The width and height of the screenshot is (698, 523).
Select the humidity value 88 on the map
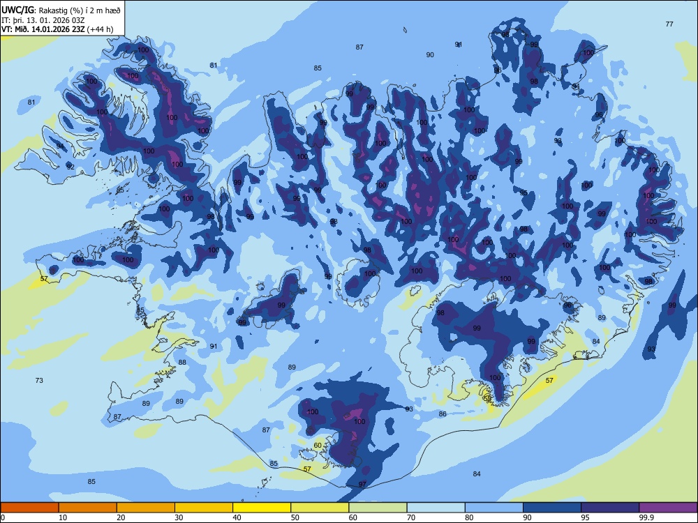coord(182,362)
